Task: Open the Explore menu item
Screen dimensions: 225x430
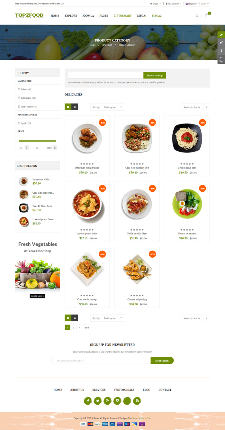Action: tap(71, 15)
